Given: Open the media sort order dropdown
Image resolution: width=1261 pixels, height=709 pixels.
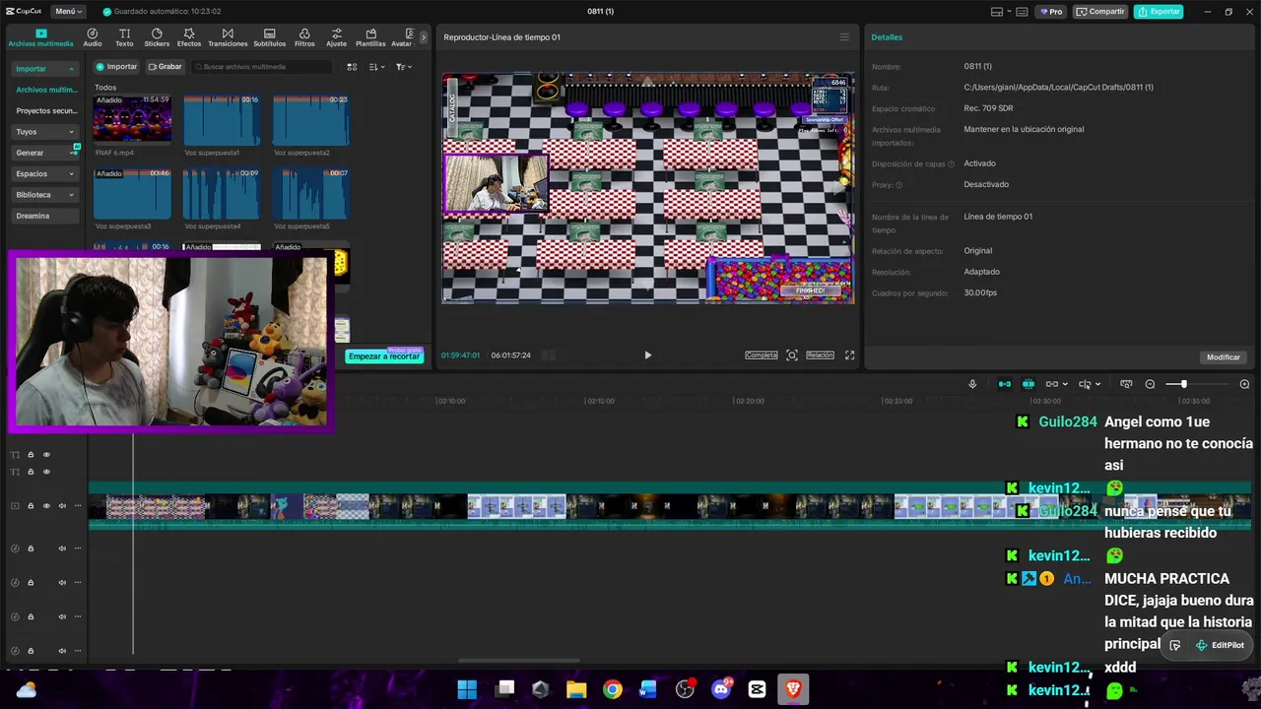Looking at the screenshot, I should (377, 67).
